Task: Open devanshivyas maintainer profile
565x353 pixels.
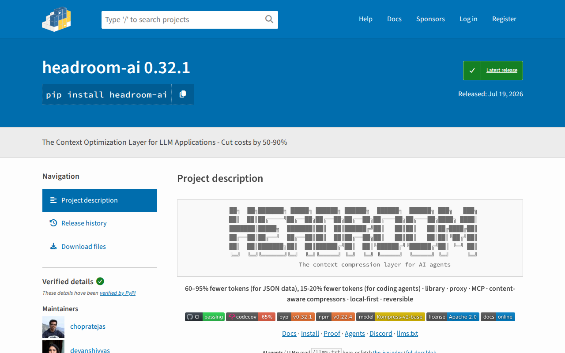Action: click(x=90, y=350)
